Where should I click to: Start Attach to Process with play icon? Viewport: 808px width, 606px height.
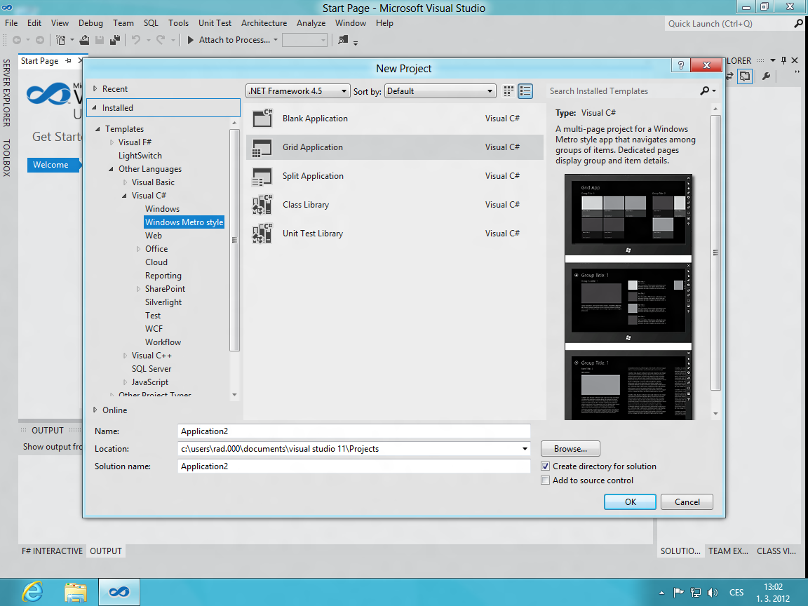tap(191, 40)
